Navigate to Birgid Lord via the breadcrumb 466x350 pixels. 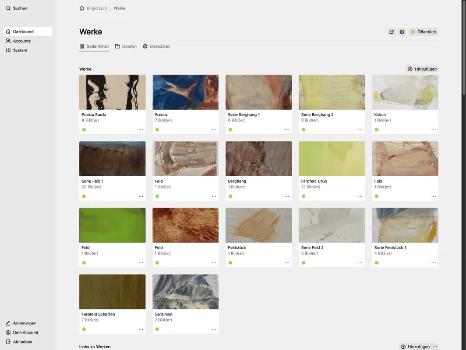tap(98, 8)
